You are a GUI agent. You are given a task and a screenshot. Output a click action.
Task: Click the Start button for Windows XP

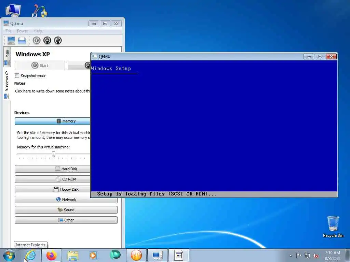point(40,65)
